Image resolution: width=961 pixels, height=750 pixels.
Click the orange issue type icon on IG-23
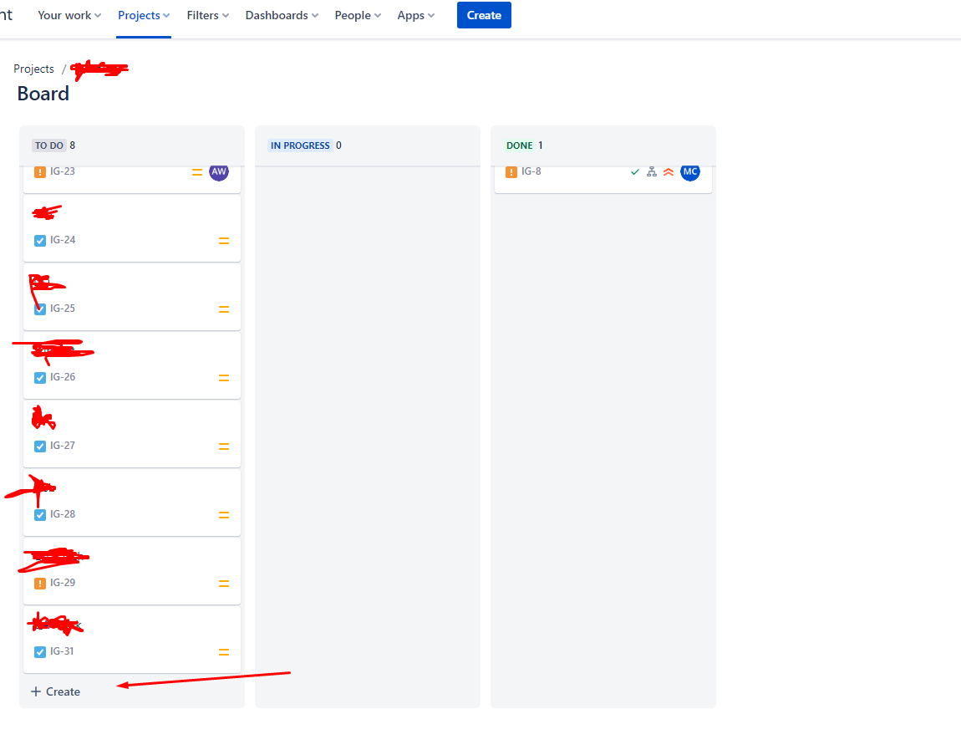click(x=40, y=171)
